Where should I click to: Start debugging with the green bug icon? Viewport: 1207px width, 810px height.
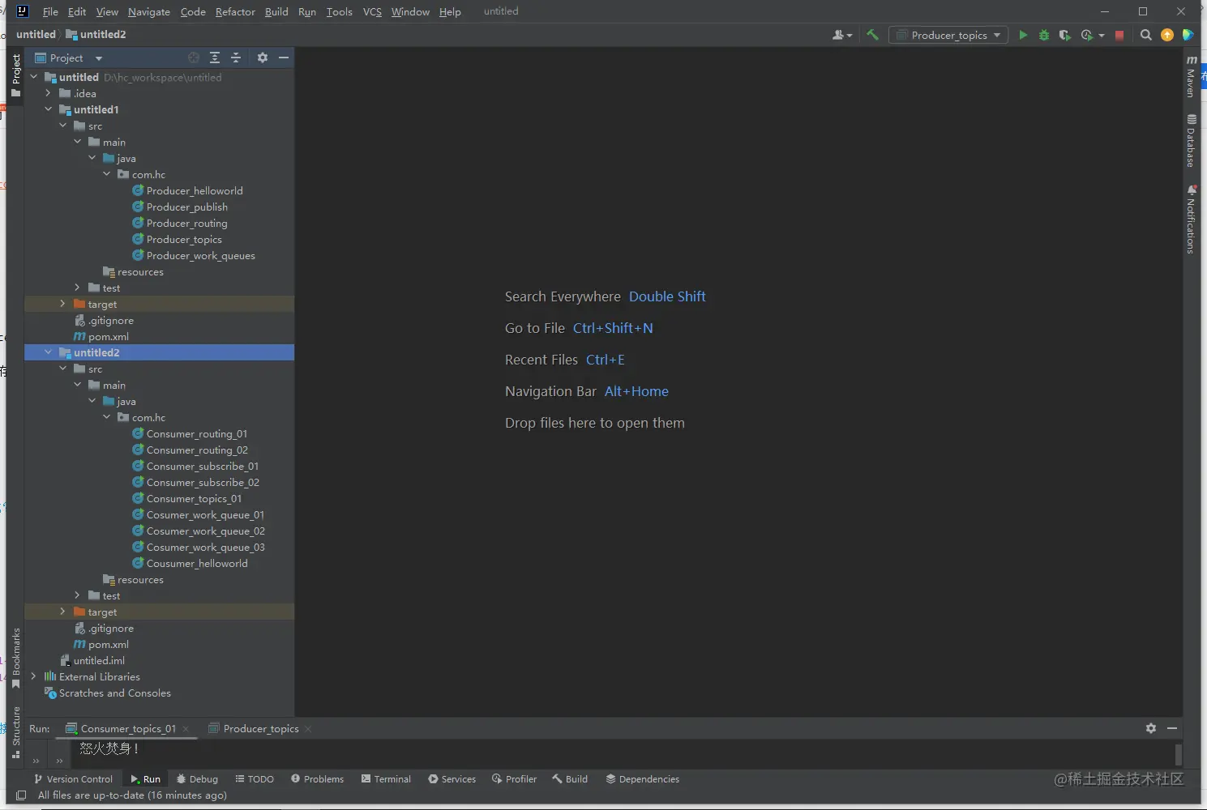tap(1044, 35)
